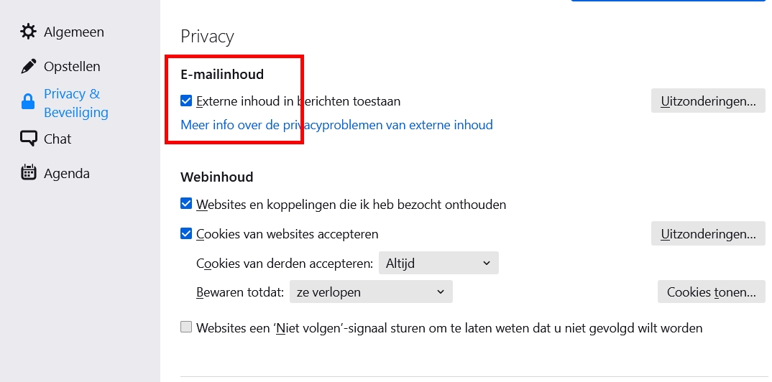
Task: Open Uitzonderingen for website cookies
Action: pyautogui.click(x=707, y=234)
